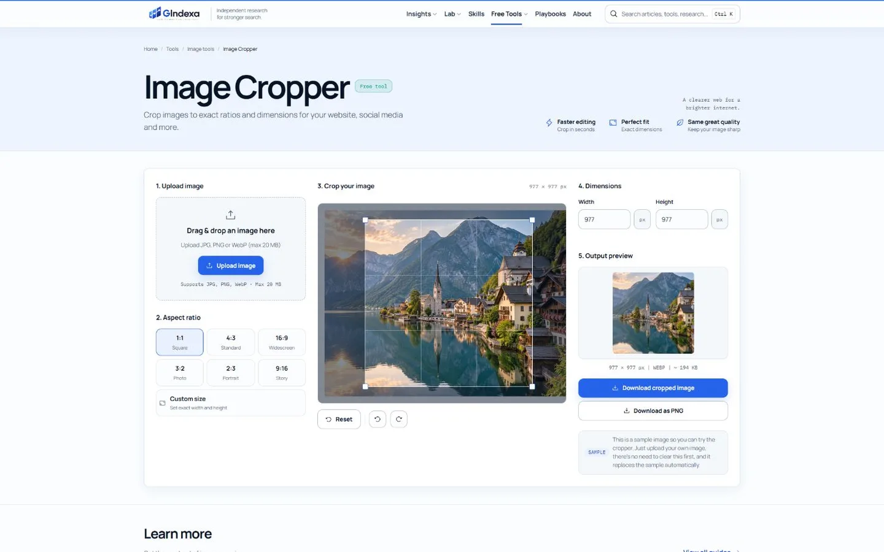Select the 9:16 Story aspect ratio
884x552 pixels.
[x=282, y=373]
